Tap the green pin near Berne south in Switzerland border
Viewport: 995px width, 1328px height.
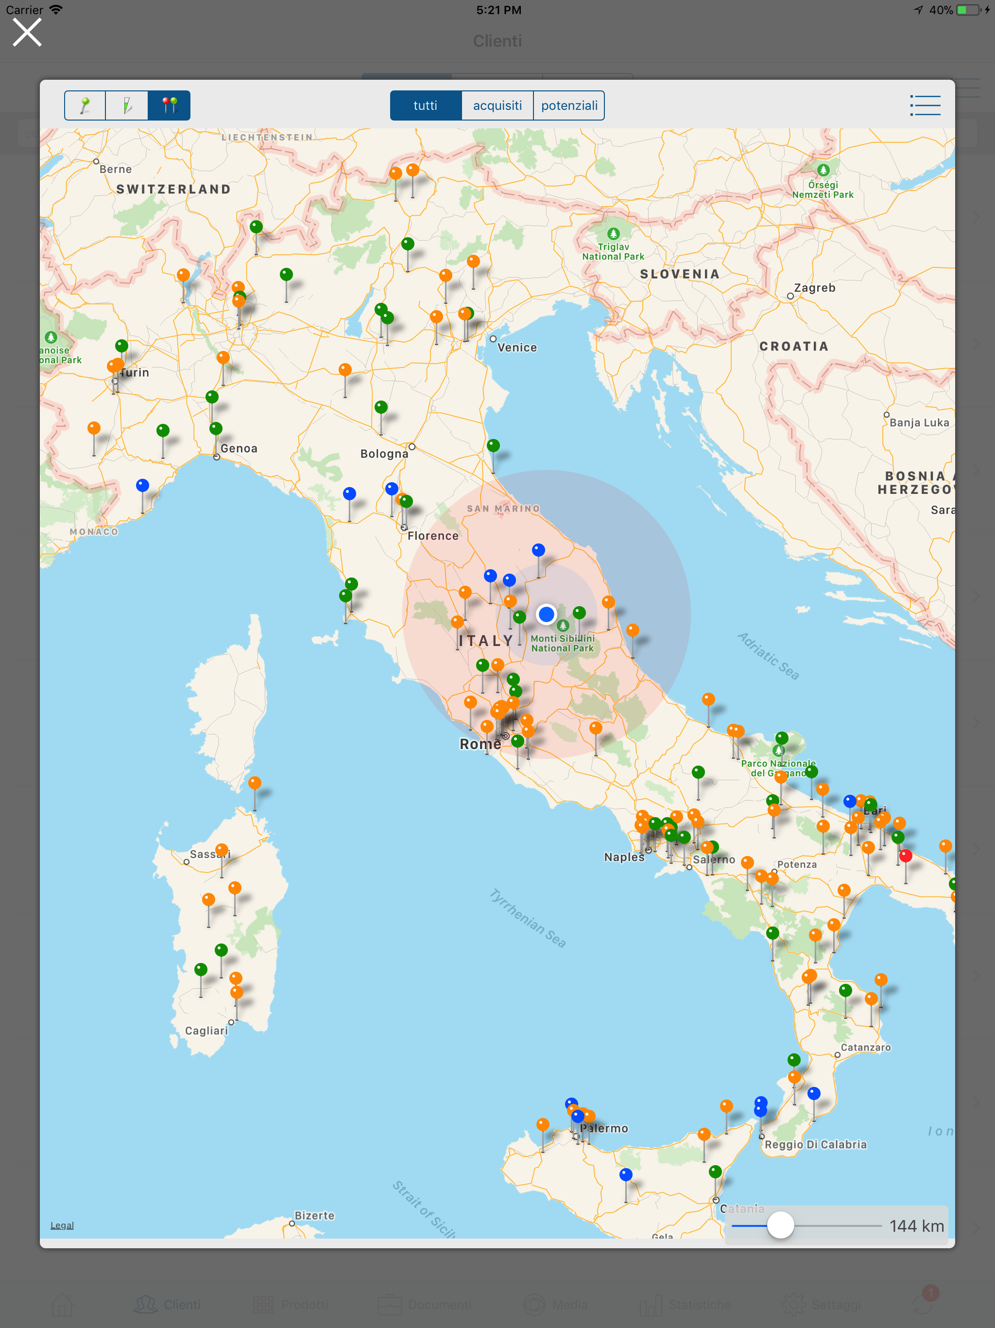pos(256,227)
